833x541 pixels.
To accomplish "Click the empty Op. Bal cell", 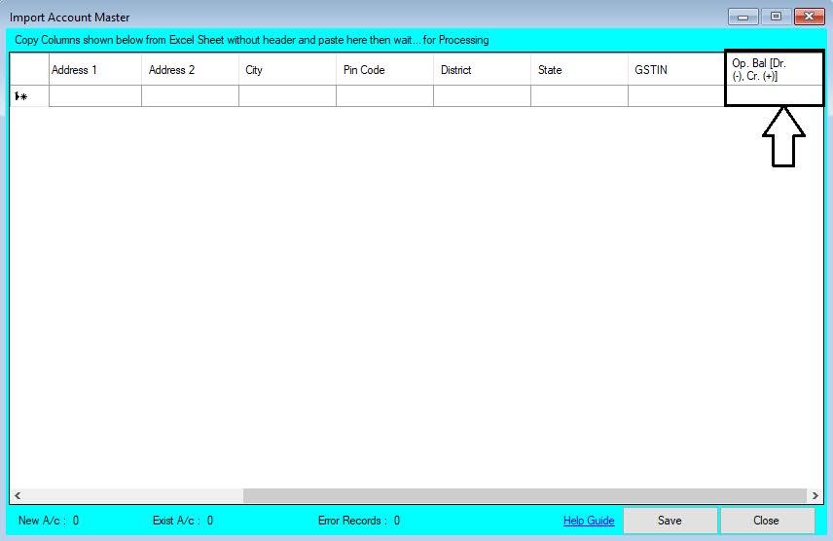I will tap(774, 96).
